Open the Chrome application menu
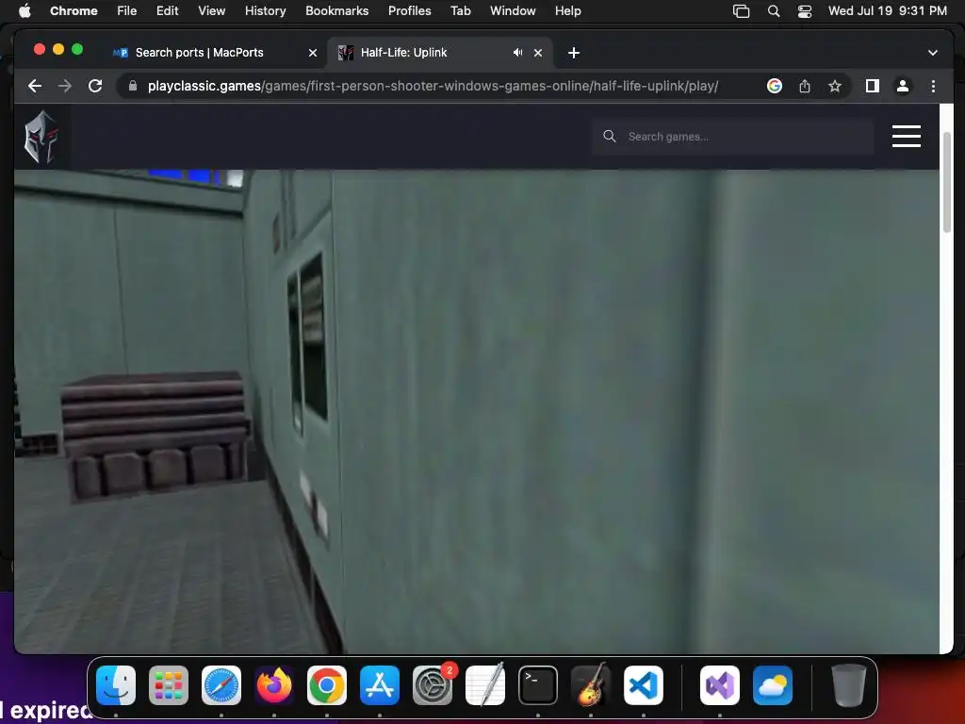Screen dimensions: 965x724 [74, 10]
